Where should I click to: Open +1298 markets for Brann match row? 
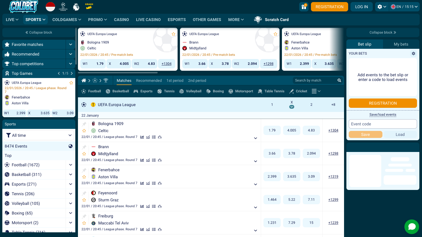[x=333, y=153]
